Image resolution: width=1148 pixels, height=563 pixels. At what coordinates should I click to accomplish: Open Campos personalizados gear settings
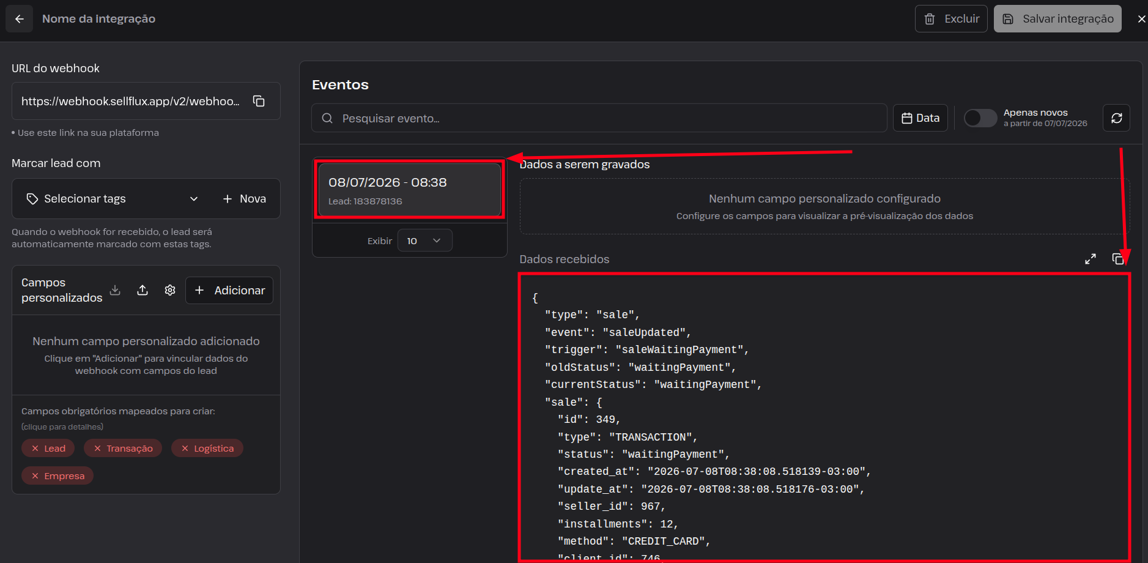click(x=170, y=290)
